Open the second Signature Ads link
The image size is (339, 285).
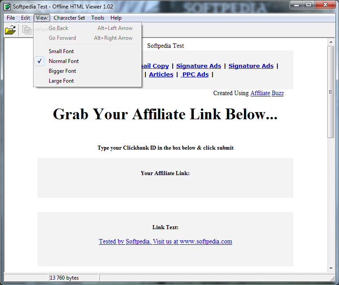point(251,66)
